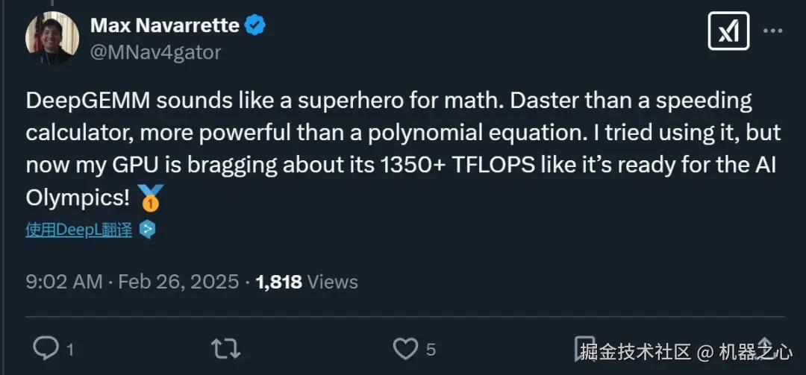Click the like count number 5
The width and height of the screenshot is (806, 375).
point(431,349)
